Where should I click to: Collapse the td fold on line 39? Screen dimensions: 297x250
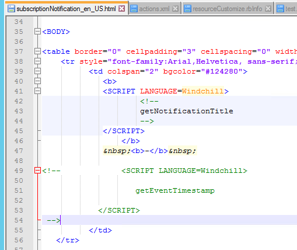(37, 71)
